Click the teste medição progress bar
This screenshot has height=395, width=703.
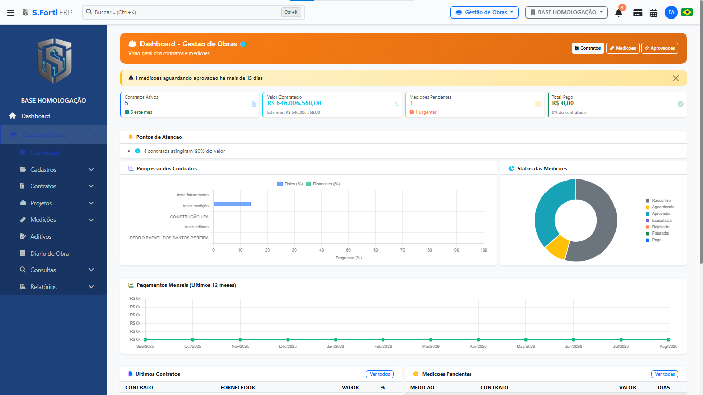pyautogui.click(x=232, y=204)
